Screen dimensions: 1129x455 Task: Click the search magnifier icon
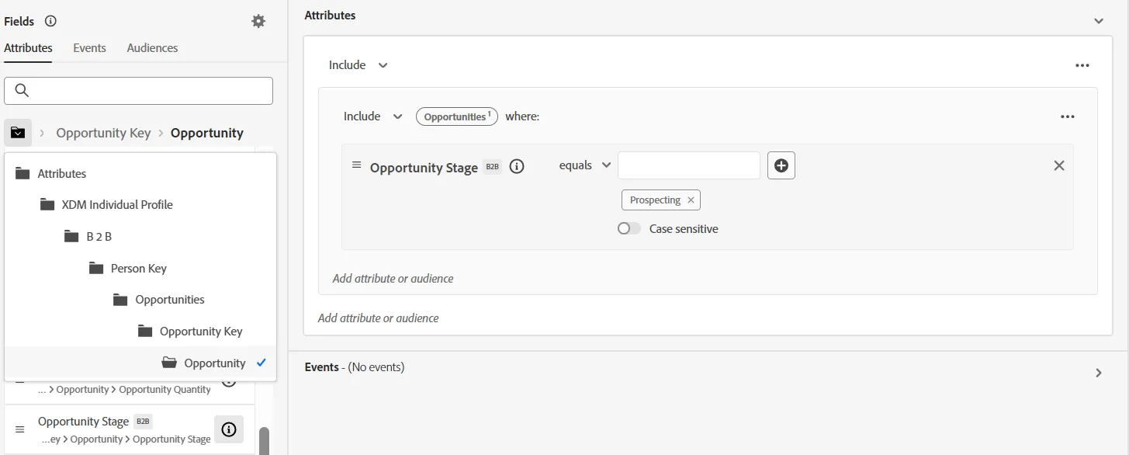[22, 91]
